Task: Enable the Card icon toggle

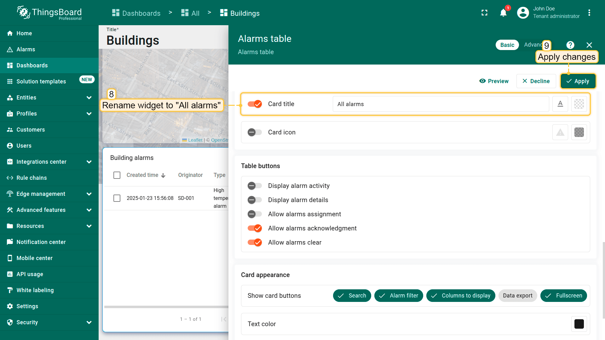Action: coord(255,132)
